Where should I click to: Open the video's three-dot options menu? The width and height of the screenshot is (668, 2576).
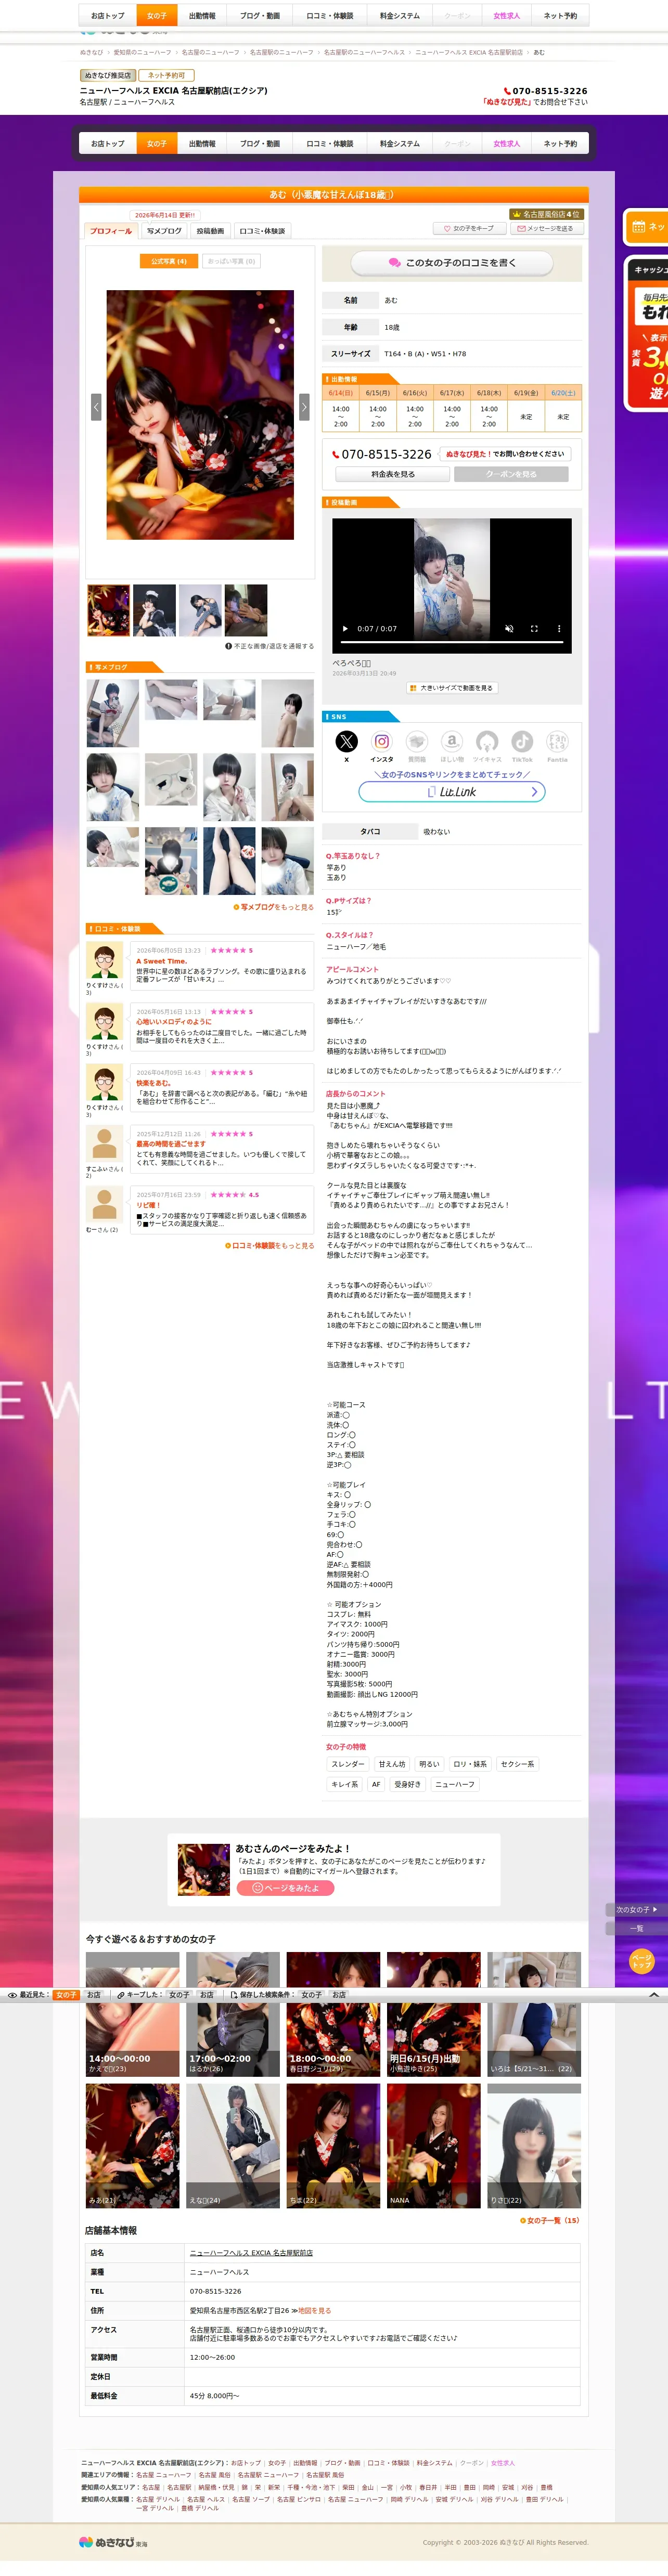[x=559, y=629]
